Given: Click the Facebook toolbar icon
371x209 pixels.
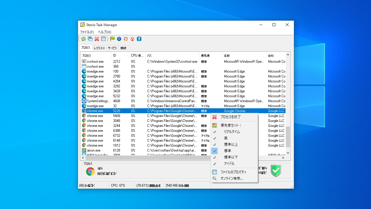Looking at the screenshot, I should pyautogui.click(x=139, y=39).
